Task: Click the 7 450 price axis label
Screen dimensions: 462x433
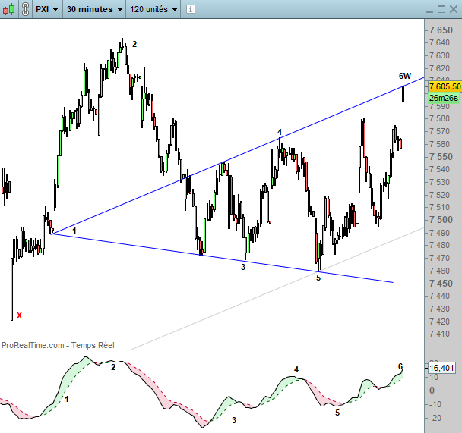Action: point(441,284)
